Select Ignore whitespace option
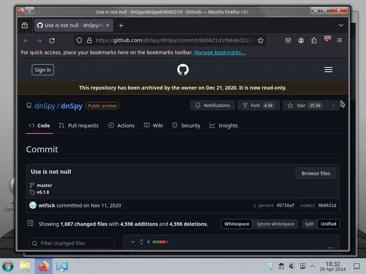Image resolution: width=366 pixels, height=274 pixels. click(x=276, y=224)
